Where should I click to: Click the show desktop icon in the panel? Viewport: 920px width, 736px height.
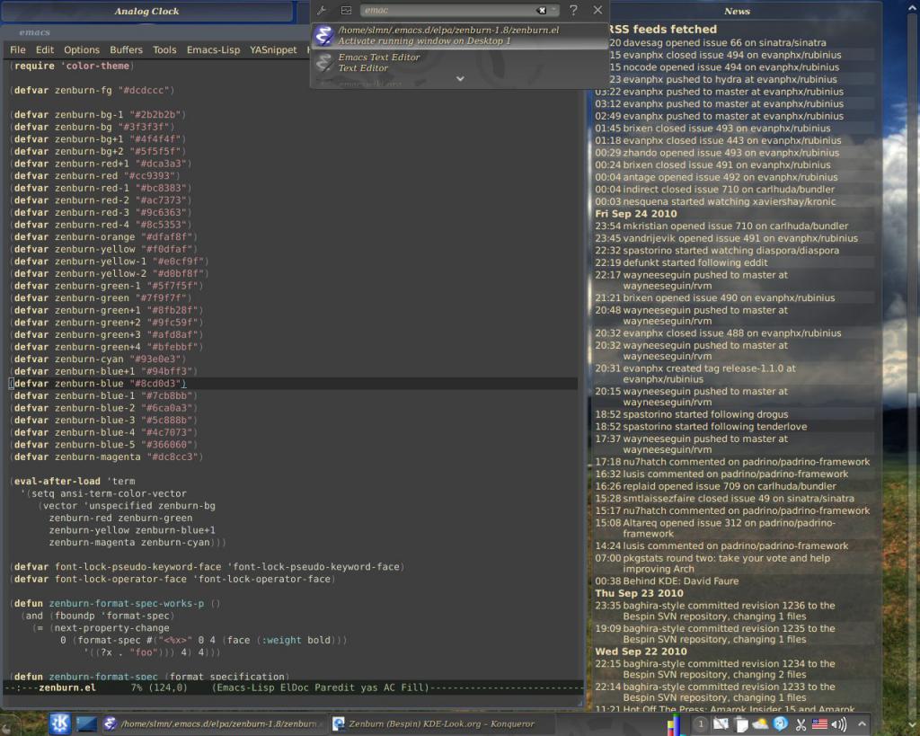pos(86,724)
